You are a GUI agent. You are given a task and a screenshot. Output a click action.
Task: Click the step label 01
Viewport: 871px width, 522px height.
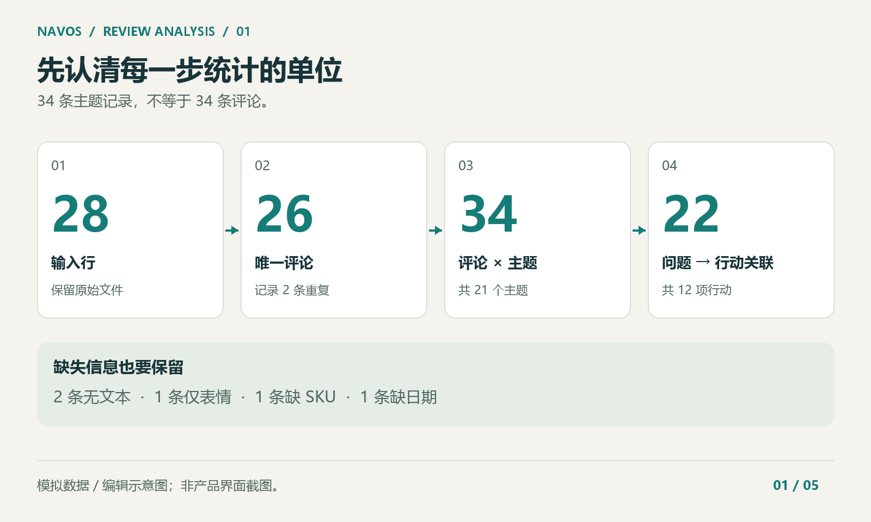tap(58, 166)
